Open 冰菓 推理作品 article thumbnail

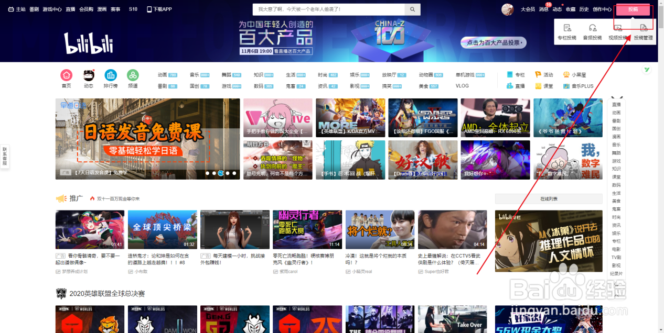[x=549, y=241]
